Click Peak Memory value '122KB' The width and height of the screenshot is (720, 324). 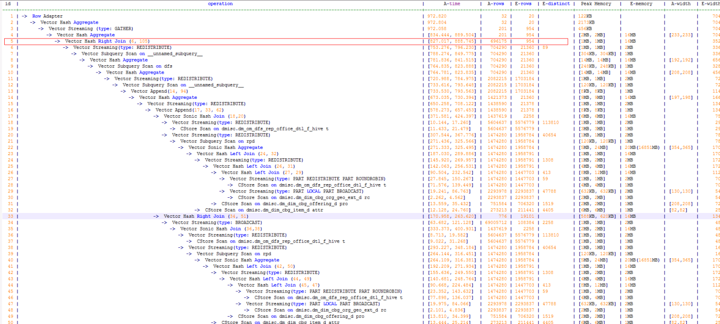click(585, 16)
